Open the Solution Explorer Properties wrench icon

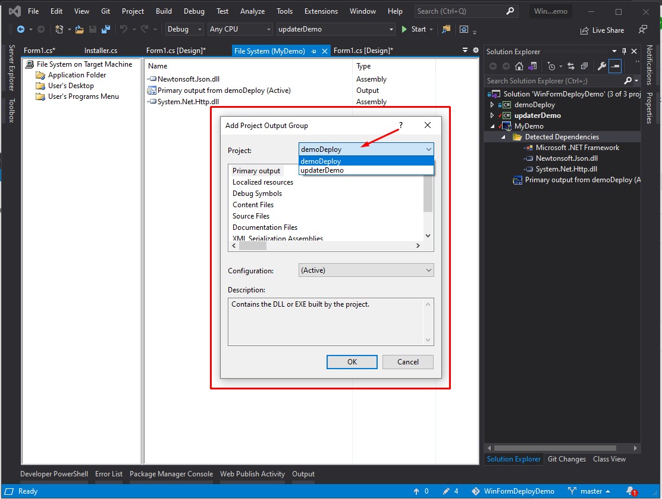click(601, 66)
